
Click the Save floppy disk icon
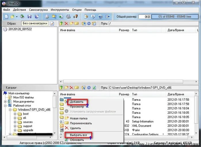(30, 16)
